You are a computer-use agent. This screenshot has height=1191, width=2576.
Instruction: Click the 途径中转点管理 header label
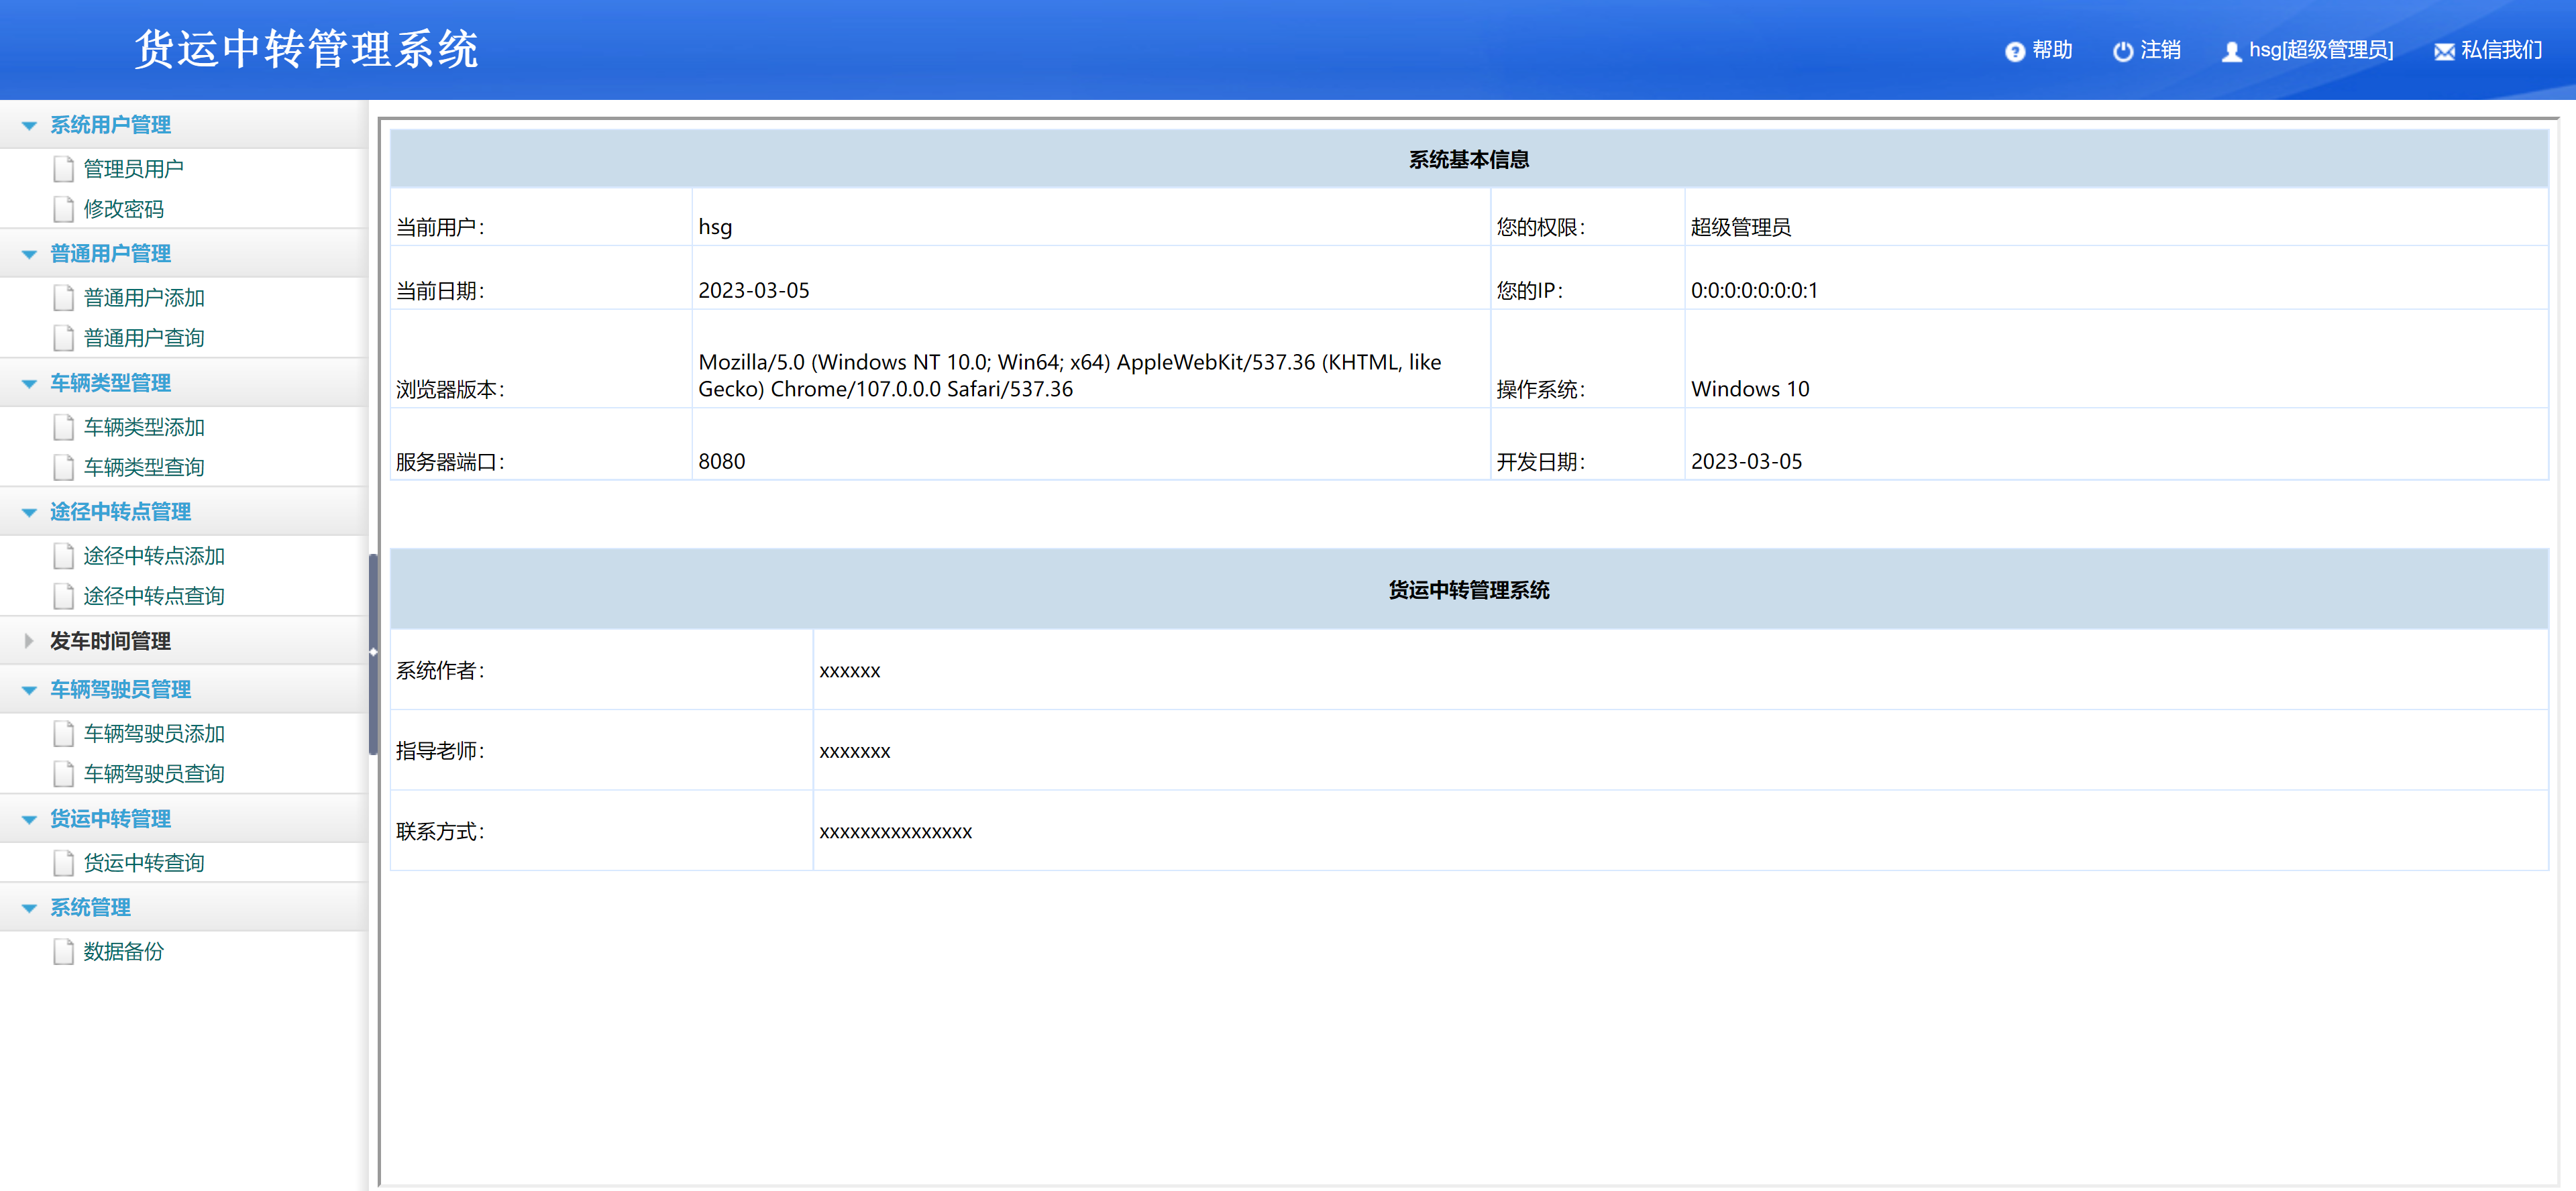120,512
